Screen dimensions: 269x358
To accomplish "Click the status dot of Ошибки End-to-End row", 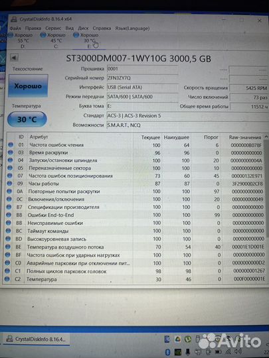I will click(9, 215).
